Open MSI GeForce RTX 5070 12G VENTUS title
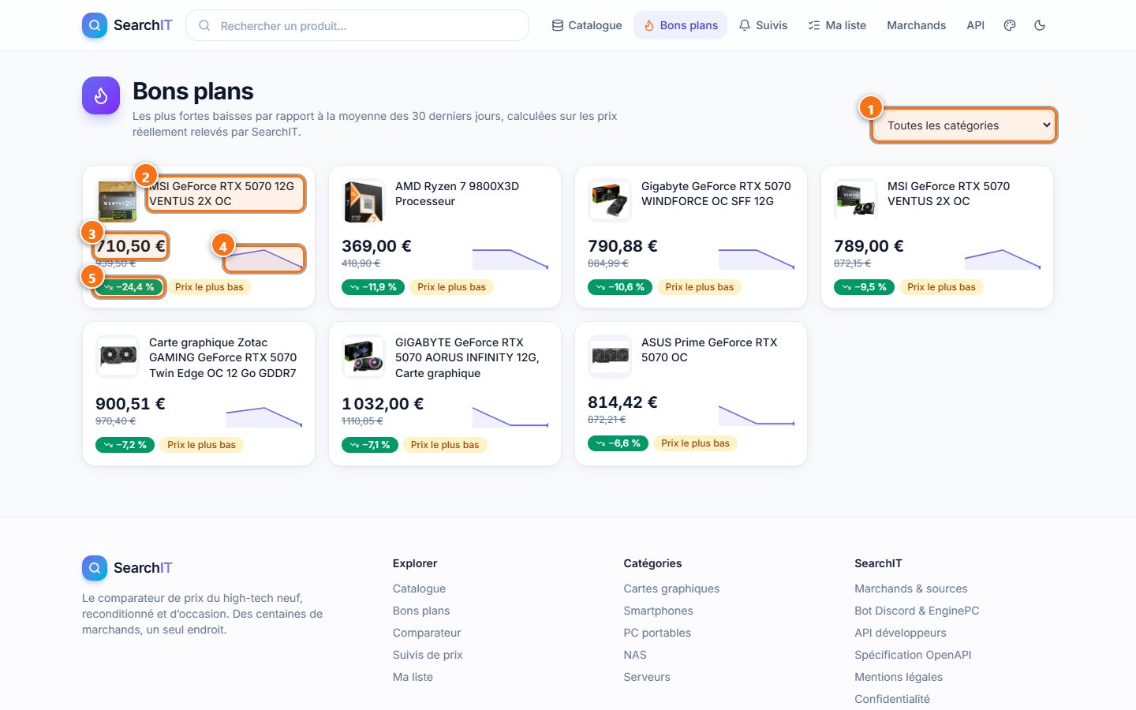 [x=224, y=193]
